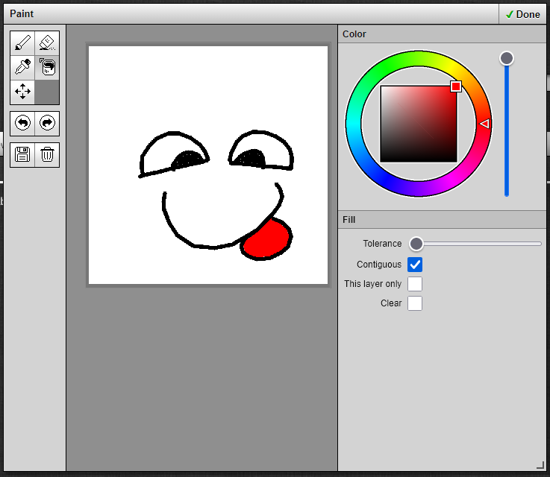Click the red tongue on canvas

(x=266, y=240)
